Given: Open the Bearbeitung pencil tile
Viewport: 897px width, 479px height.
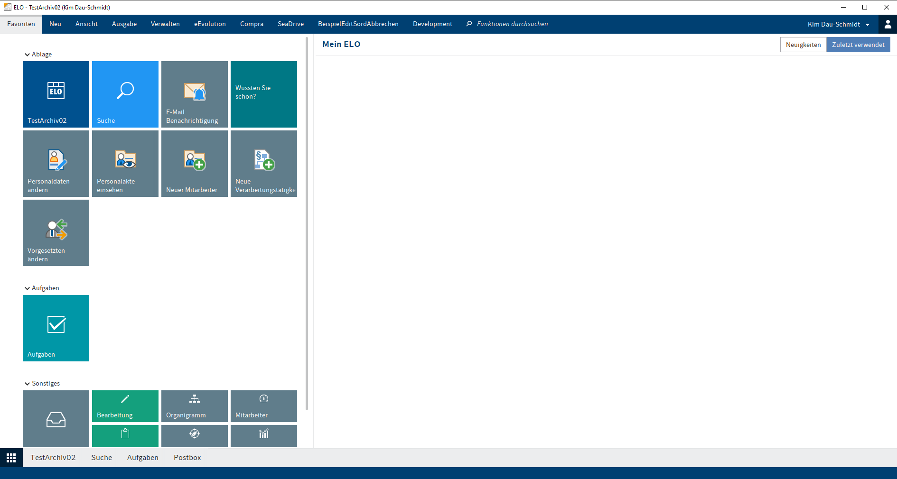Looking at the screenshot, I should 125,406.
